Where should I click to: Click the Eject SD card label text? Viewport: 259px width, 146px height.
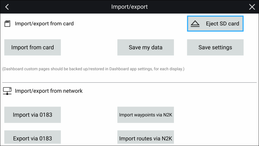click(222, 24)
